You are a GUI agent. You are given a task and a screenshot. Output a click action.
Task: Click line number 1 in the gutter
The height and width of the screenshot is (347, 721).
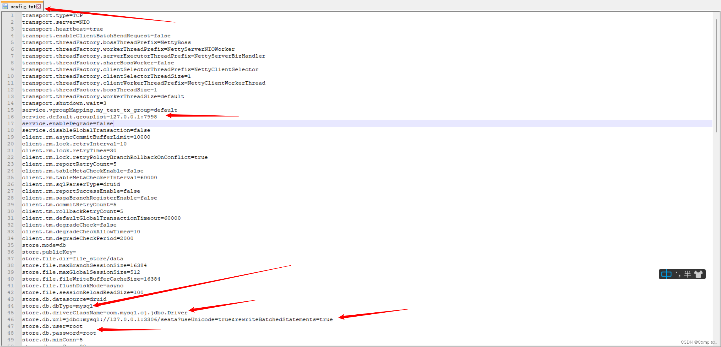point(12,15)
